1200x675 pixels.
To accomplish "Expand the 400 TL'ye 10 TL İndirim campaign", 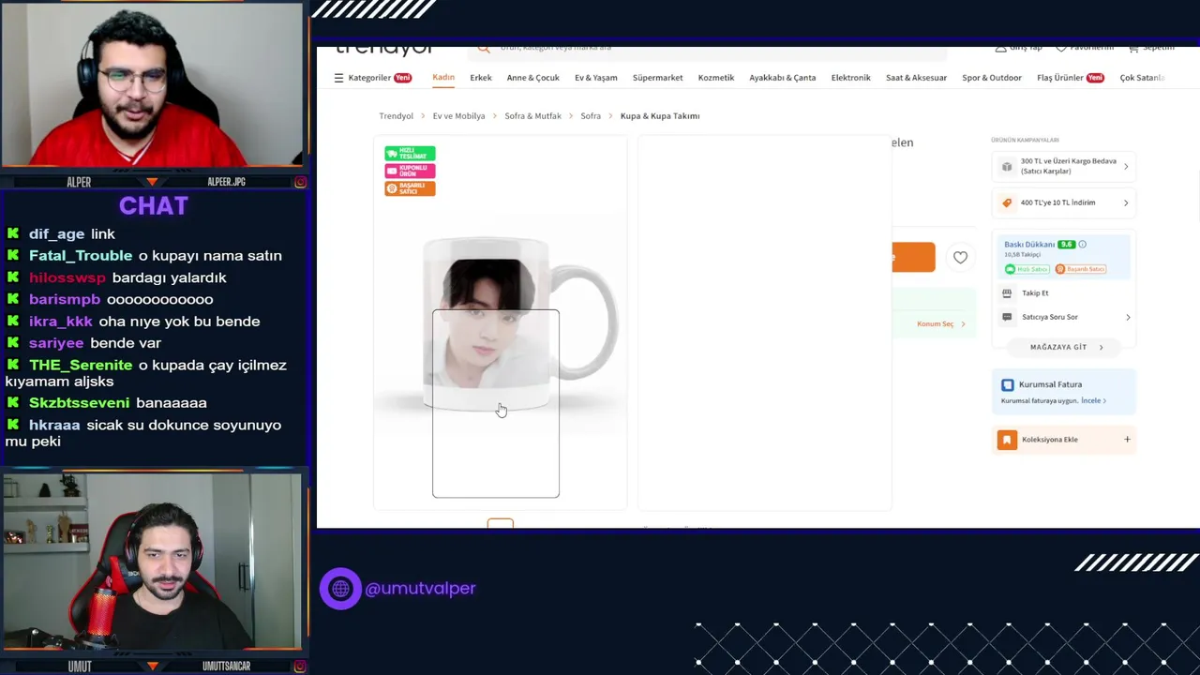I will (x=1126, y=202).
